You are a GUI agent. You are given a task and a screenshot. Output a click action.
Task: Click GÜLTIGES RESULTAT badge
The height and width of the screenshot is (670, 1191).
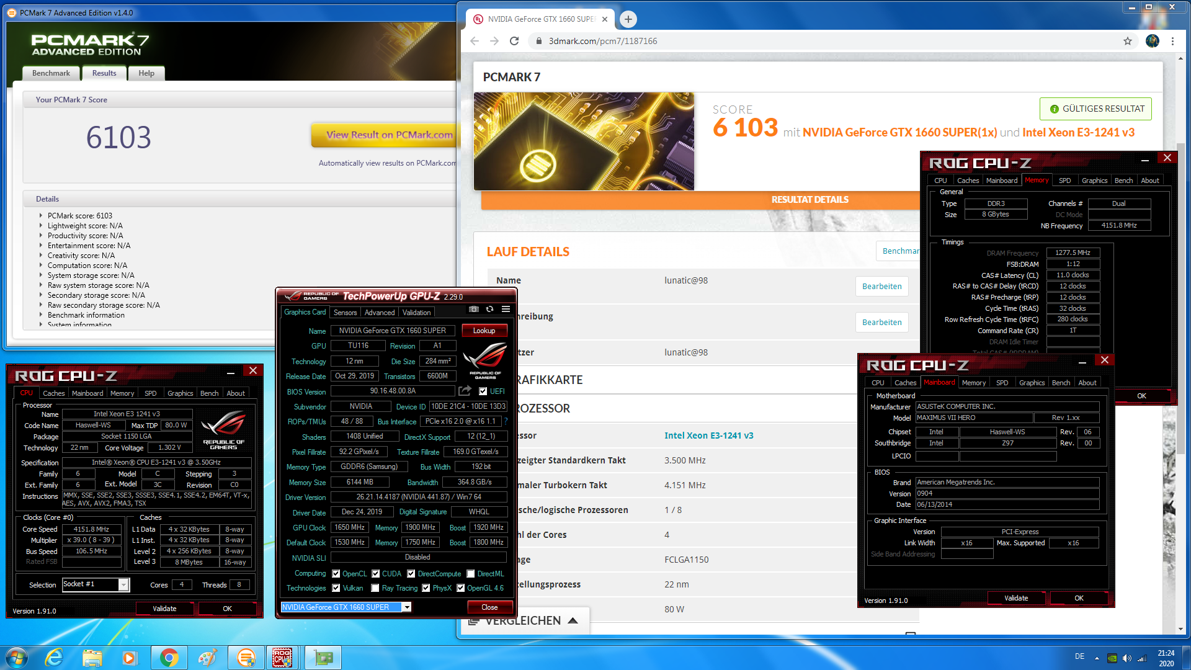click(x=1096, y=109)
